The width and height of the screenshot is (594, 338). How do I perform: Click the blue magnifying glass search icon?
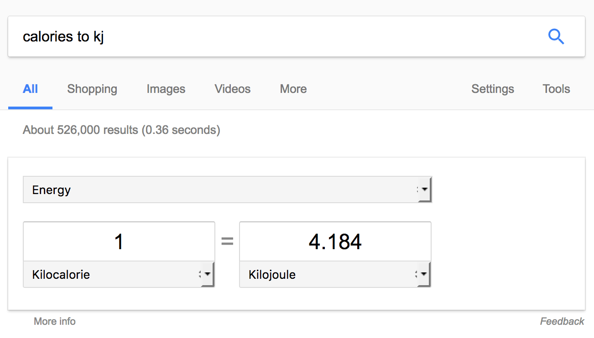[556, 36]
